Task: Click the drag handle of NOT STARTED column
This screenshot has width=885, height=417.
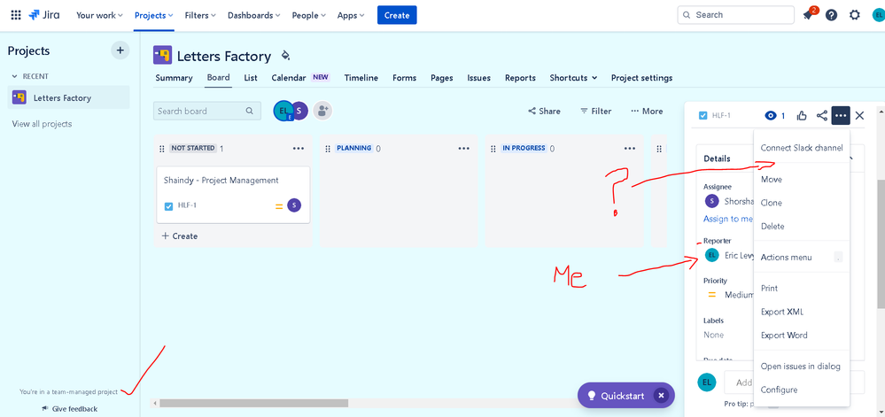Action: click(x=162, y=149)
